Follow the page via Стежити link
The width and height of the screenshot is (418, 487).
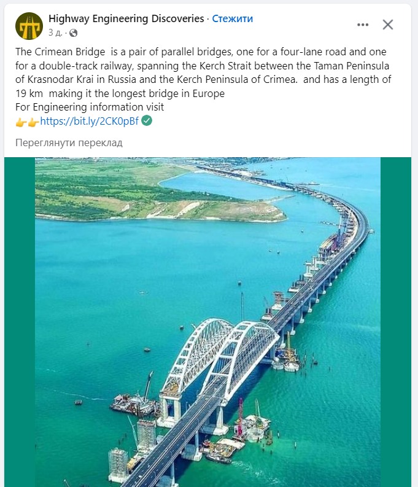pos(233,18)
